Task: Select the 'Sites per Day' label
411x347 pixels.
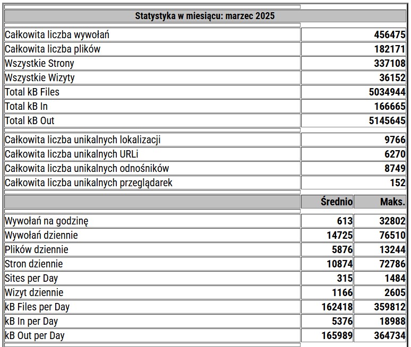Action: click(31, 278)
